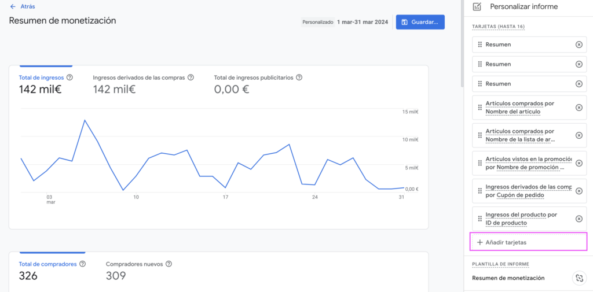Remove the Ingresos del producto por ID de producto card
This screenshot has width=593, height=292.
(x=579, y=219)
